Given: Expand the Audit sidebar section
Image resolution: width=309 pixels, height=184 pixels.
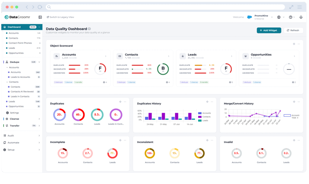Looking at the screenshot, I should [39, 136].
